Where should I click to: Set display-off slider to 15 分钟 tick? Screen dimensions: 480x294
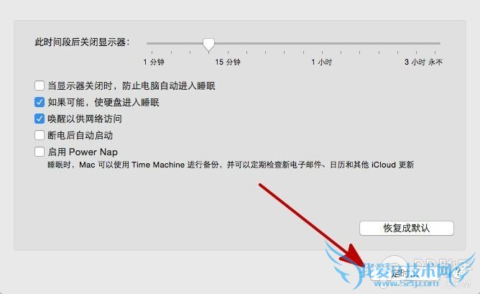point(228,43)
